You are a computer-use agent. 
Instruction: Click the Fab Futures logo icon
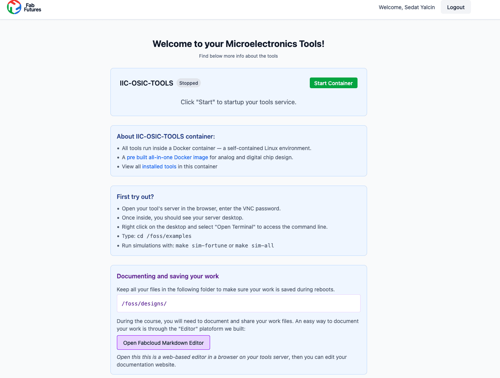tap(14, 7)
